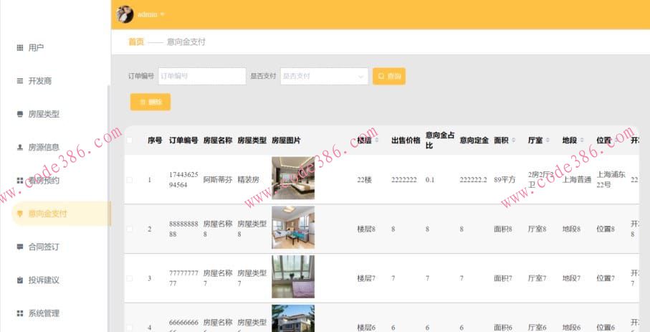Image resolution: width=650 pixels, height=332 pixels.
Task: Click order number 1744362594564
Action: [x=183, y=180]
